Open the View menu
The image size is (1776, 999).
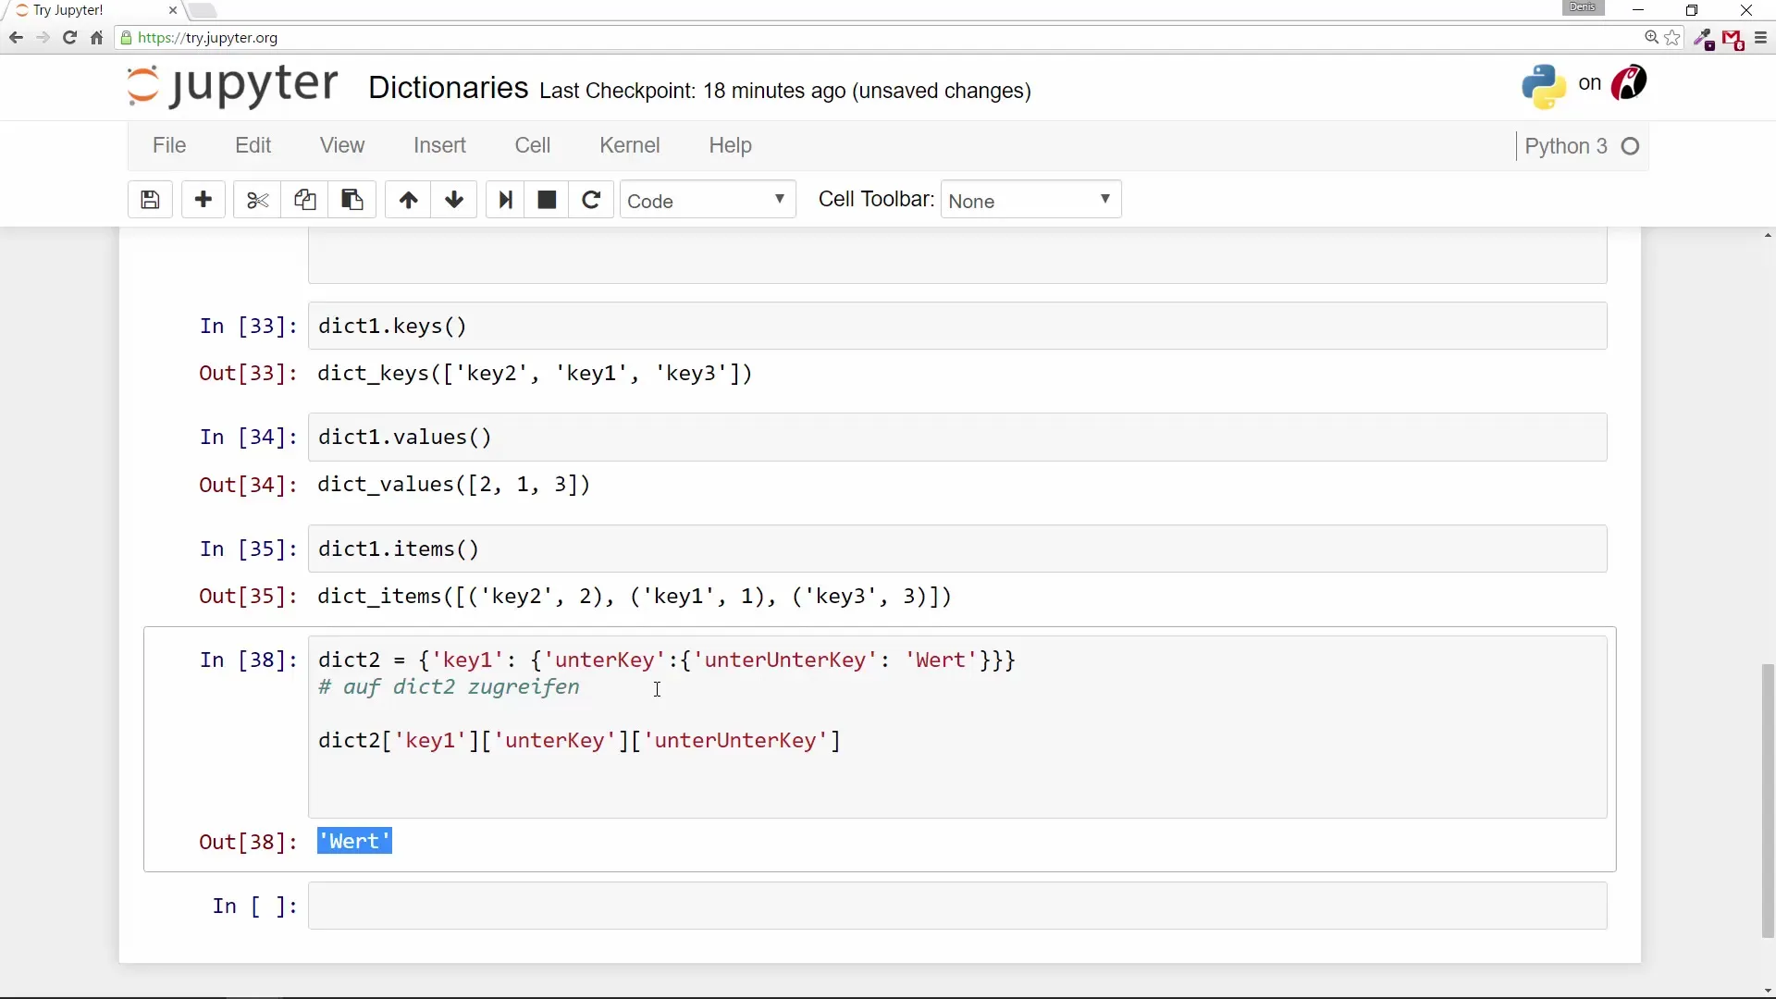(x=342, y=145)
